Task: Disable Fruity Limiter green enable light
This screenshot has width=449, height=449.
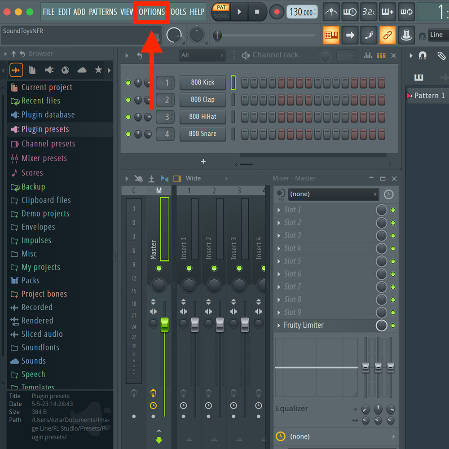Action: (x=393, y=326)
